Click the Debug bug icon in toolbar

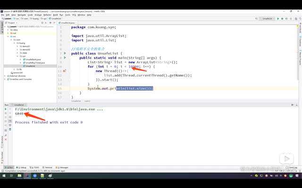pyautogui.click(x=282, y=19)
